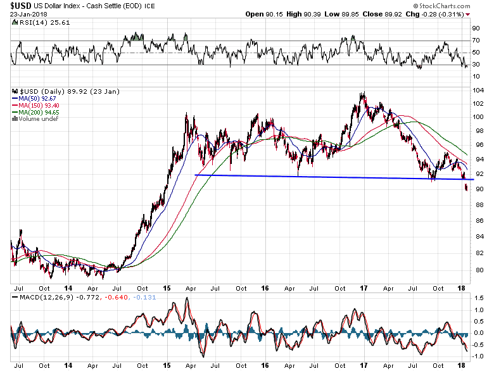Click the red MA(150) legend entry
Screen dimensions: 494x371
click(x=35, y=105)
